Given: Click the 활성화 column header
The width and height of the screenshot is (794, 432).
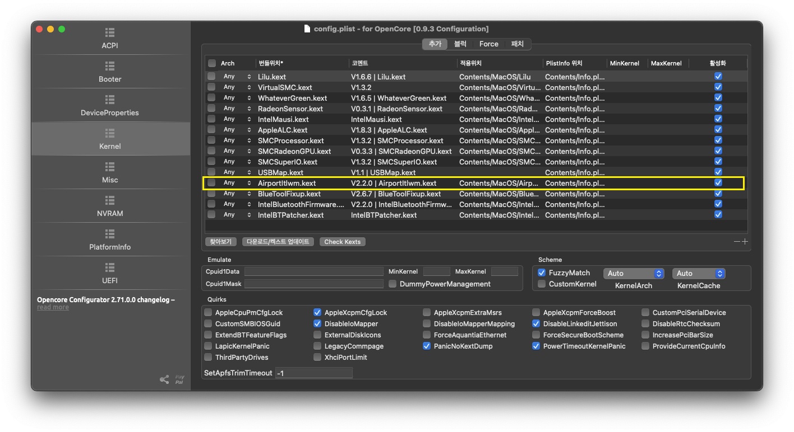Looking at the screenshot, I should click(718, 63).
